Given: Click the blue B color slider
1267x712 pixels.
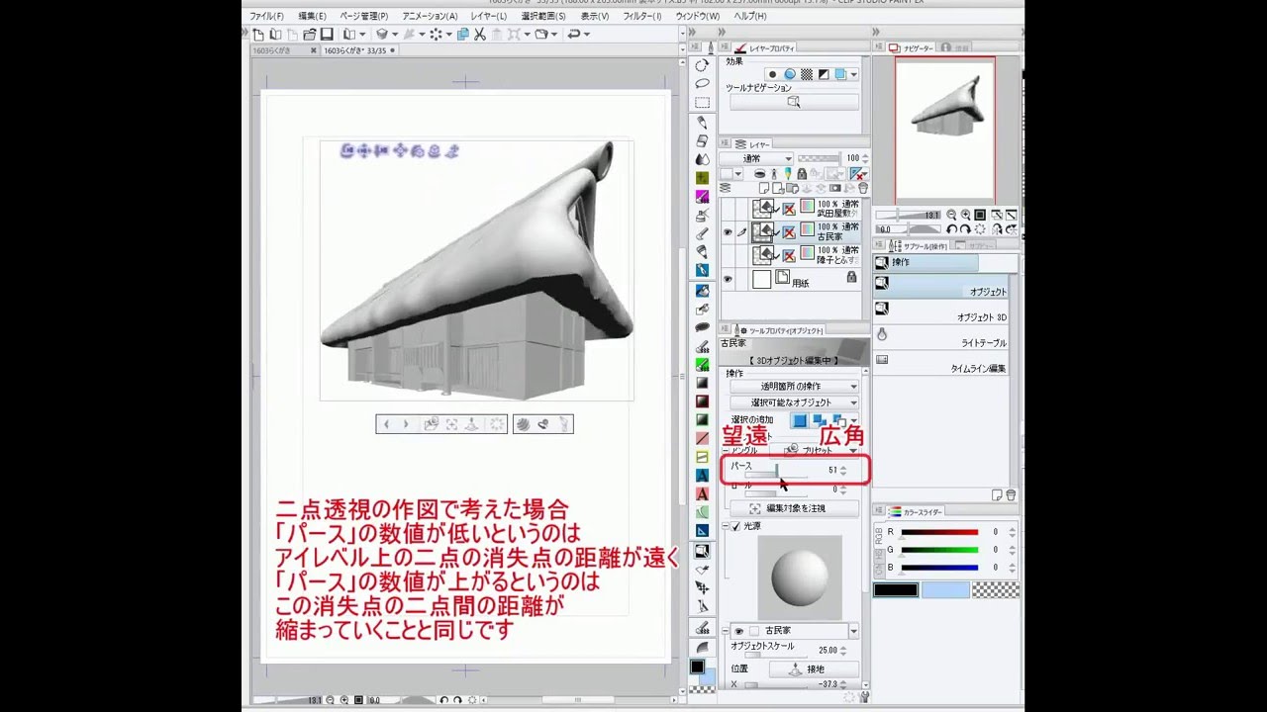Looking at the screenshot, I should click(939, 568).
